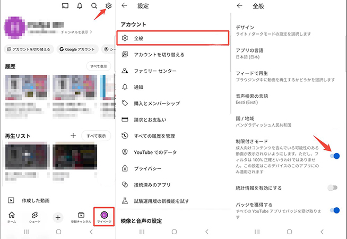Go to ショート tab
The height and width of the screenshot is (239, 347).
click(34, 217)
